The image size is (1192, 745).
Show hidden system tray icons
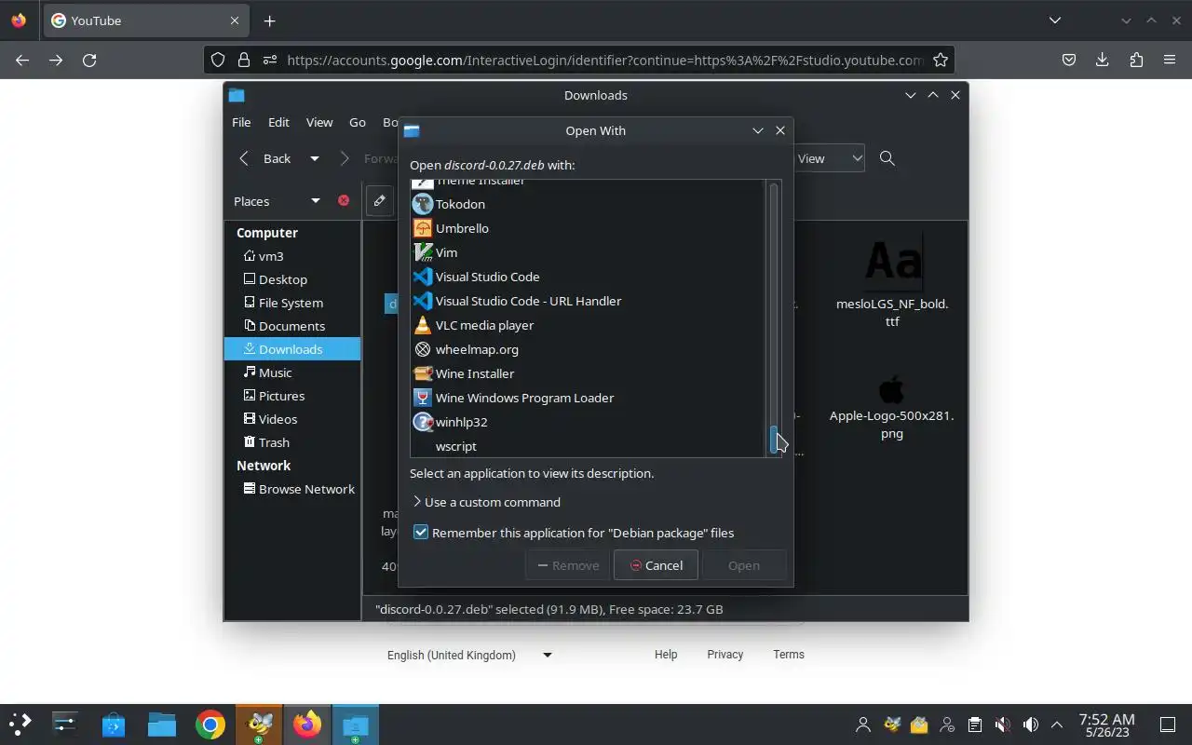click(1057, 725)
